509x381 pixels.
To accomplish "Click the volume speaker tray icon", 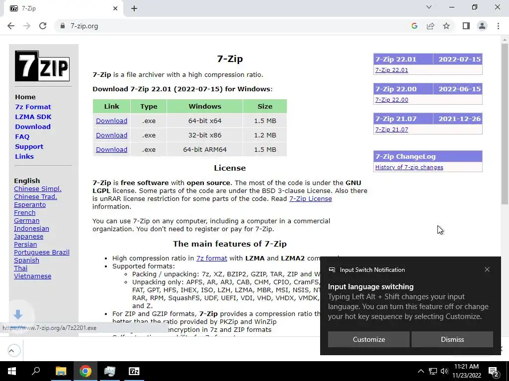I will [444, 371].
